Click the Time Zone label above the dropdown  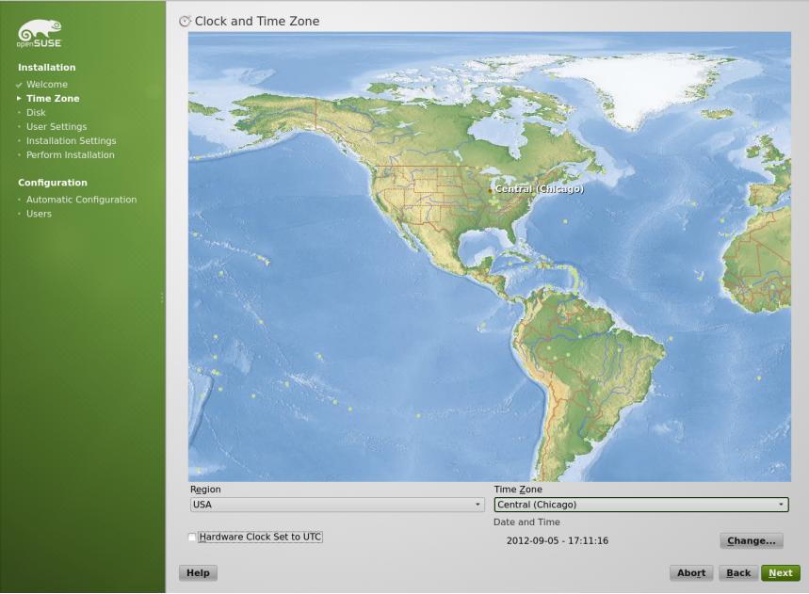click(518, 490)
